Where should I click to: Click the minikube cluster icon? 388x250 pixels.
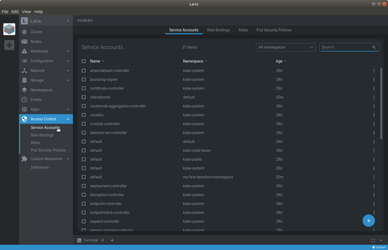coord(9,29)
